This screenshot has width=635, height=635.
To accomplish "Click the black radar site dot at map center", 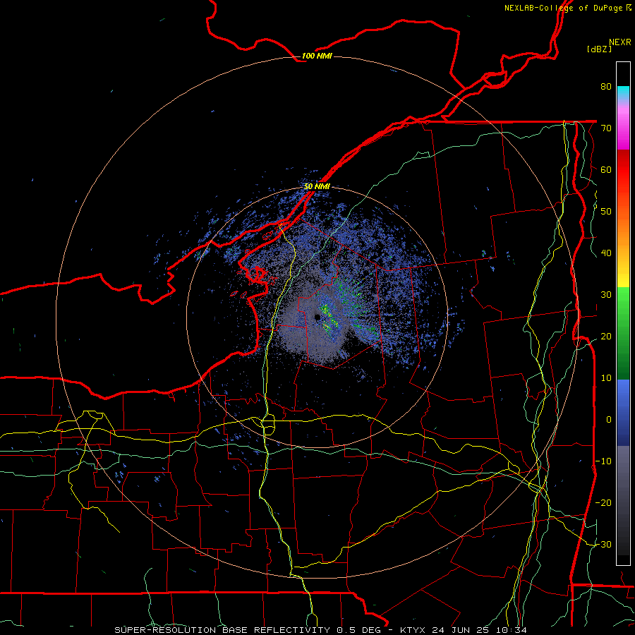I will [317, 317].
